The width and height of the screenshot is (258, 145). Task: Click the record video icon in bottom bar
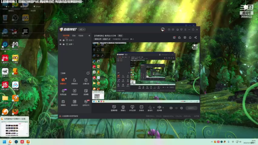(x=171, y=108)
